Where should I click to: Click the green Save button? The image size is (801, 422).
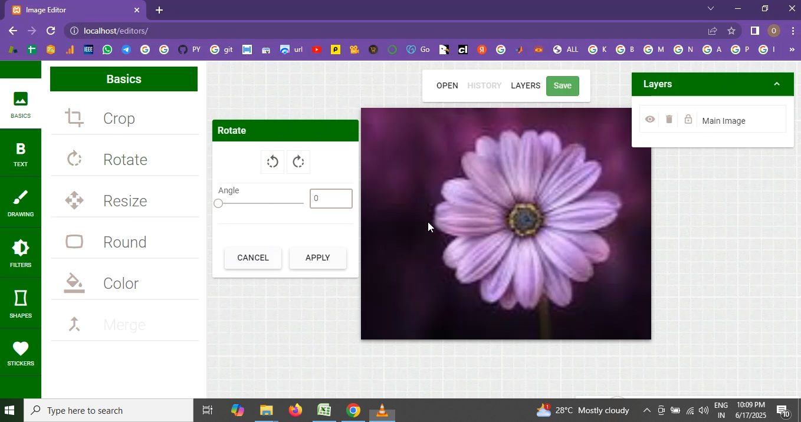pyautogui.click(x=562, y=86)
